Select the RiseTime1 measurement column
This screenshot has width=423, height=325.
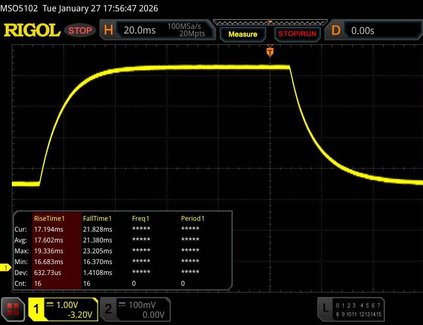click(47, 218)
